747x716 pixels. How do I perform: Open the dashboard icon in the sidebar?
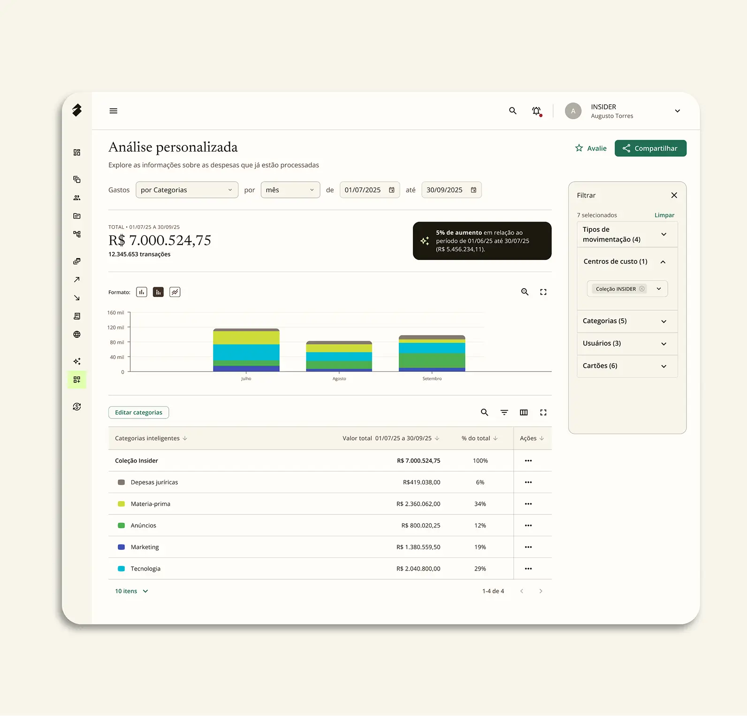click(x=77, y=152)
